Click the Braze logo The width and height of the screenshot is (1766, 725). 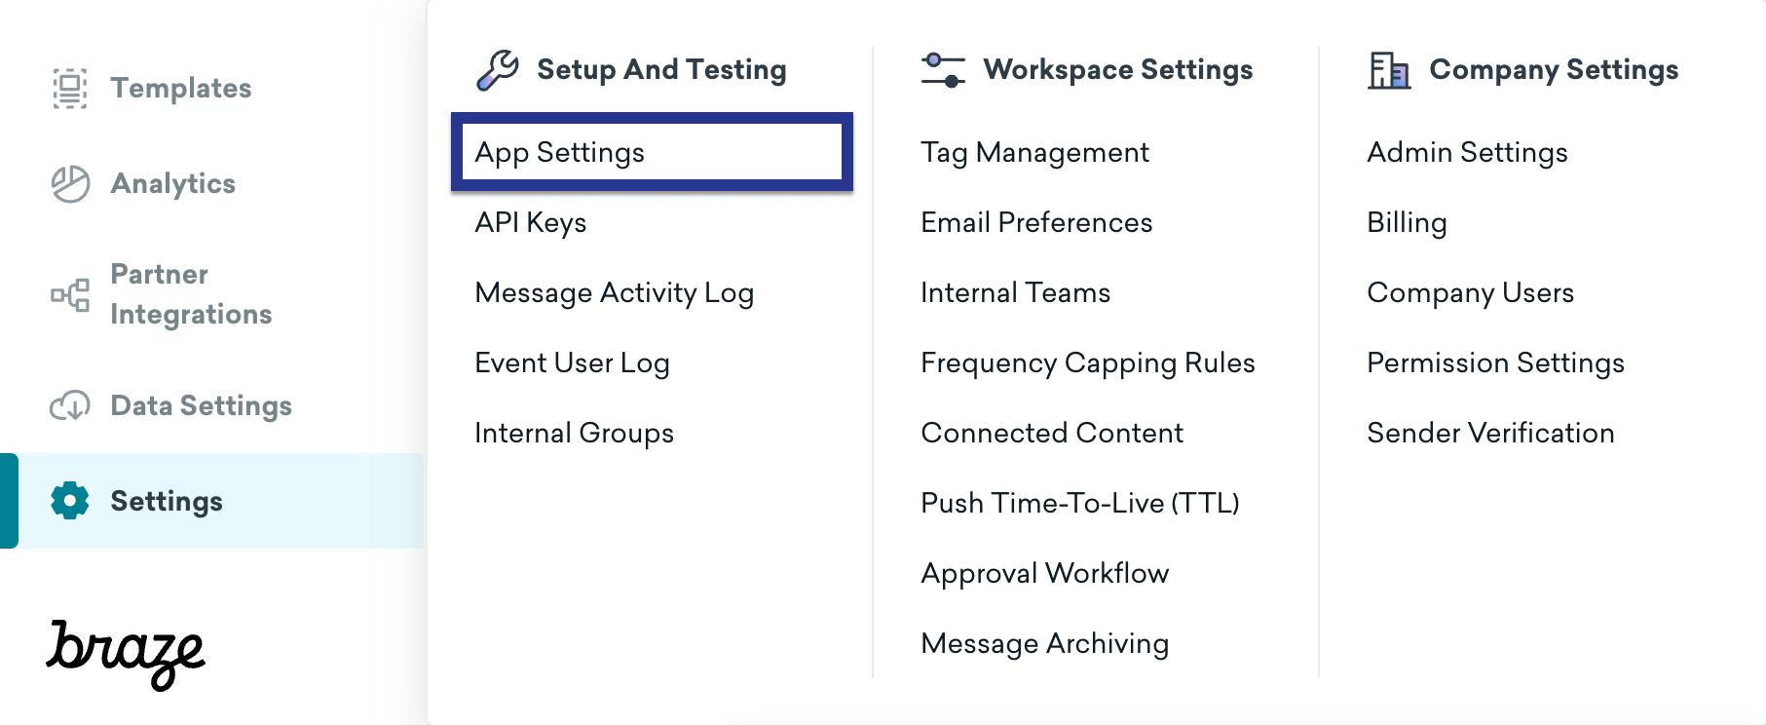coord(126,654)
